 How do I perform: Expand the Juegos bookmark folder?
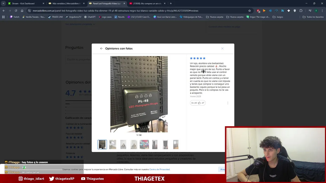(278, 17)
